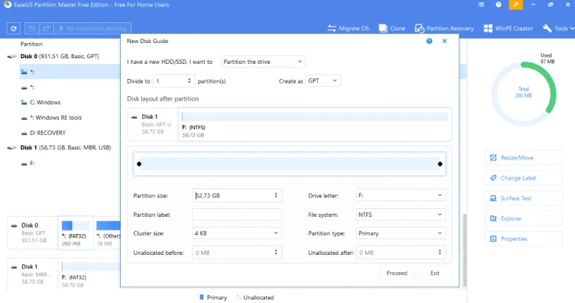Click the Disk 1 Basic MBR label in the bottom disk map

click(33, 274)
